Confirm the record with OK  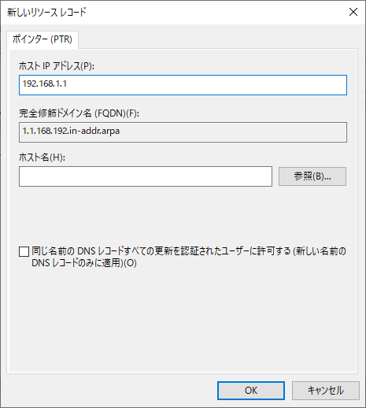click(x=251, y=391)
